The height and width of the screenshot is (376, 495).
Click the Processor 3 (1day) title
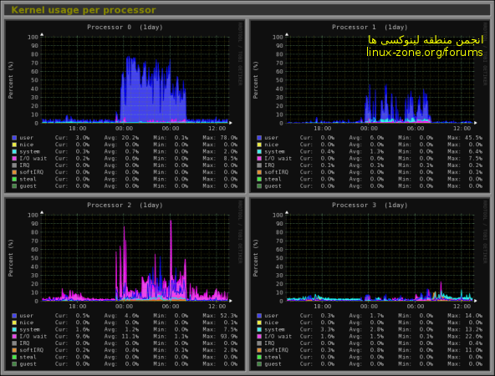[x=370, y=205]
